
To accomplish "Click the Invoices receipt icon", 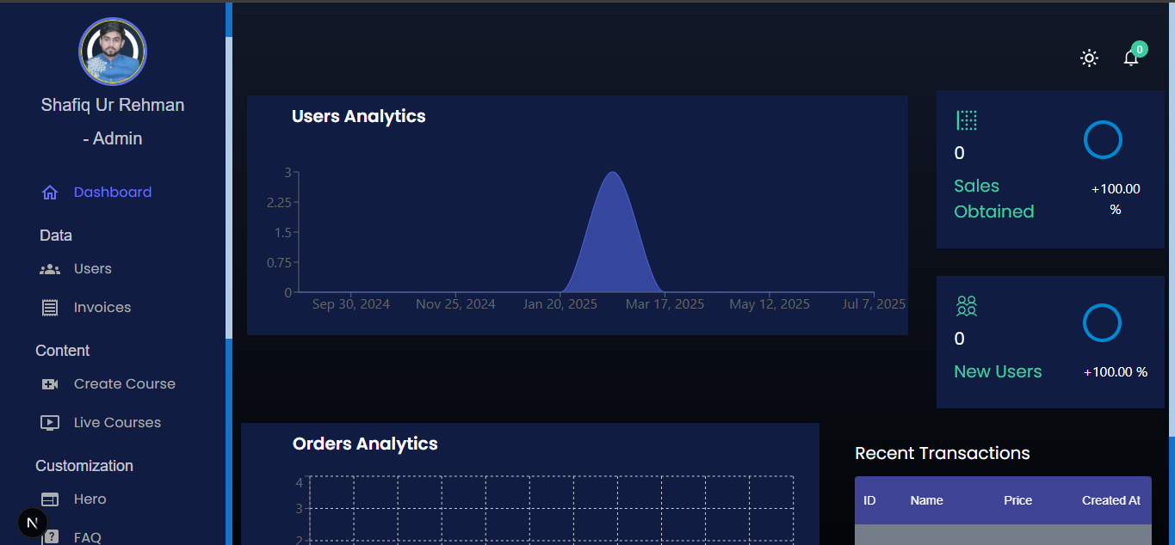I will tap(50, 308).
